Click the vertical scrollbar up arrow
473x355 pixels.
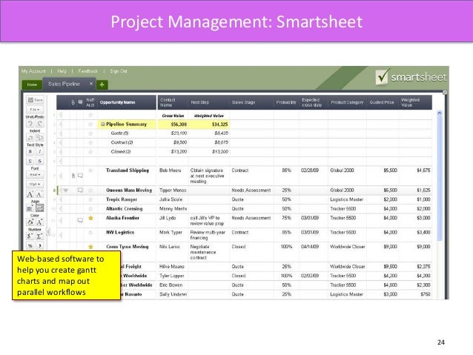tap(440, 113)
